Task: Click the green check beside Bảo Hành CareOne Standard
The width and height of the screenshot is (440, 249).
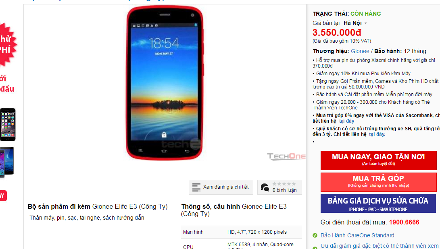Action: click(315, 236)
